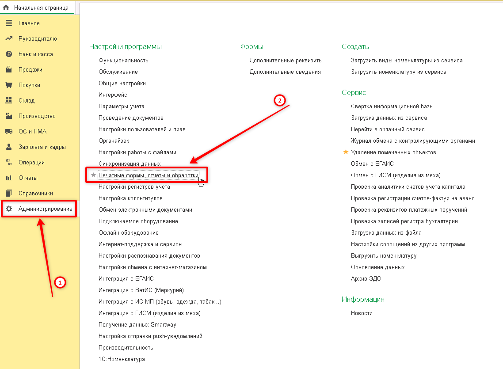Switch to Начальная страница tab
The image size is (503, 369).
38,8
